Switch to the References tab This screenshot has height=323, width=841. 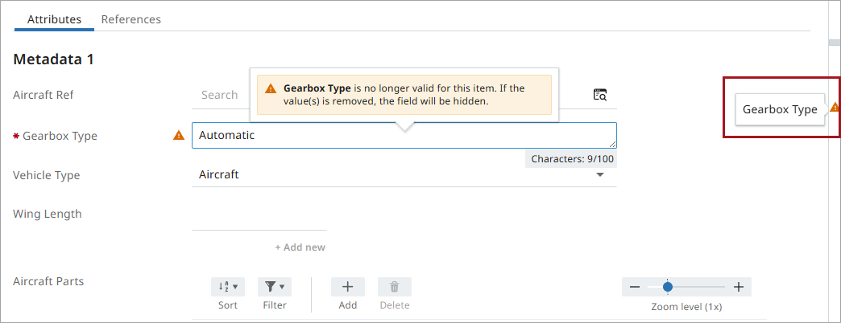click(x=130, y=19)
